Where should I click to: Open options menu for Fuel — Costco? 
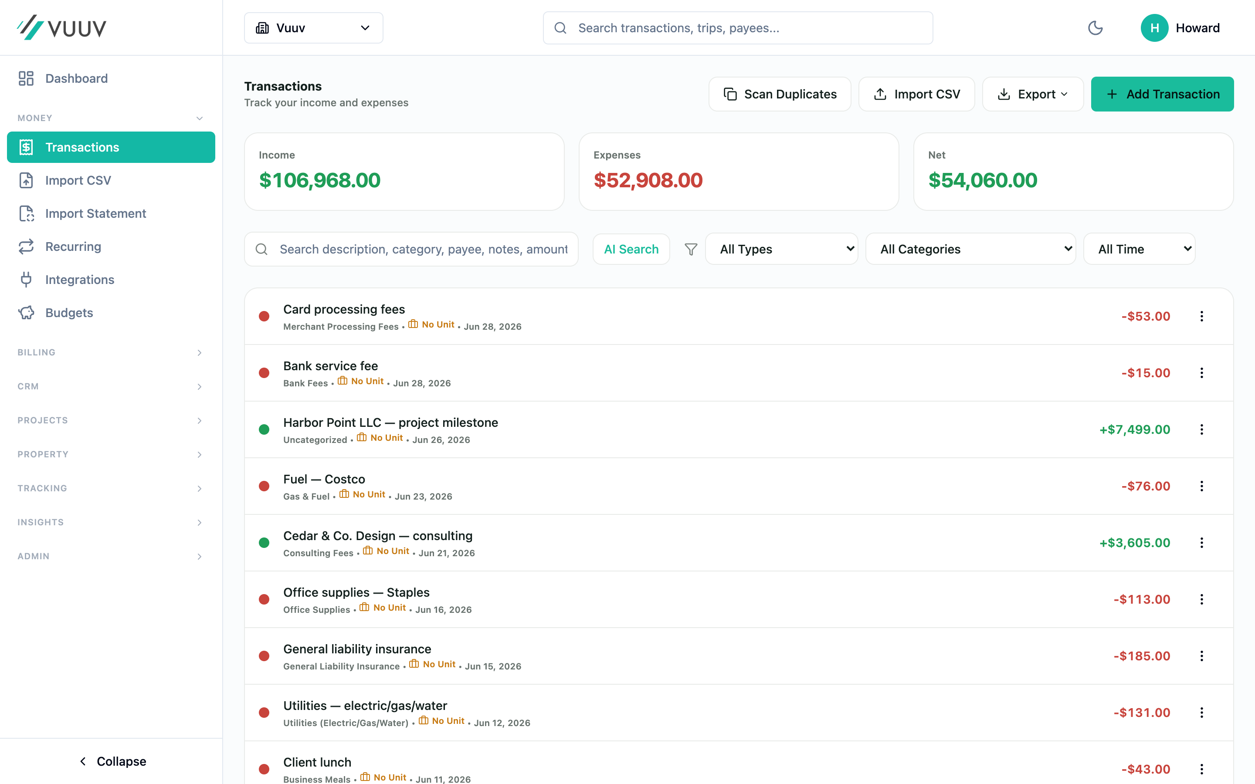1201,486
